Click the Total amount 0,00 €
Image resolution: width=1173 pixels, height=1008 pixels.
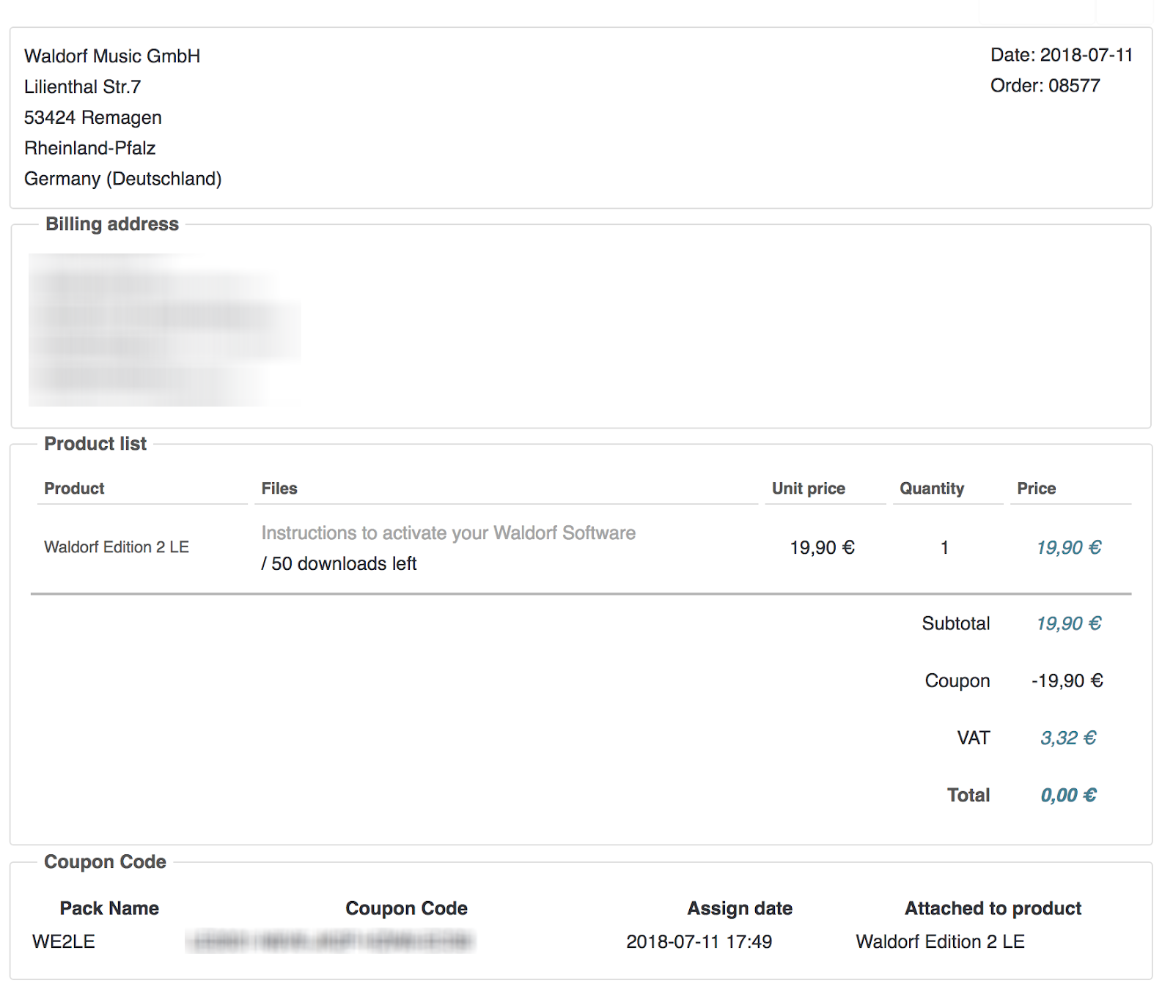(1068, 795)
